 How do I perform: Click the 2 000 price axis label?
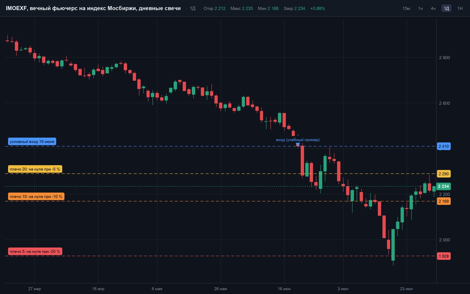(x=444, y=240)
